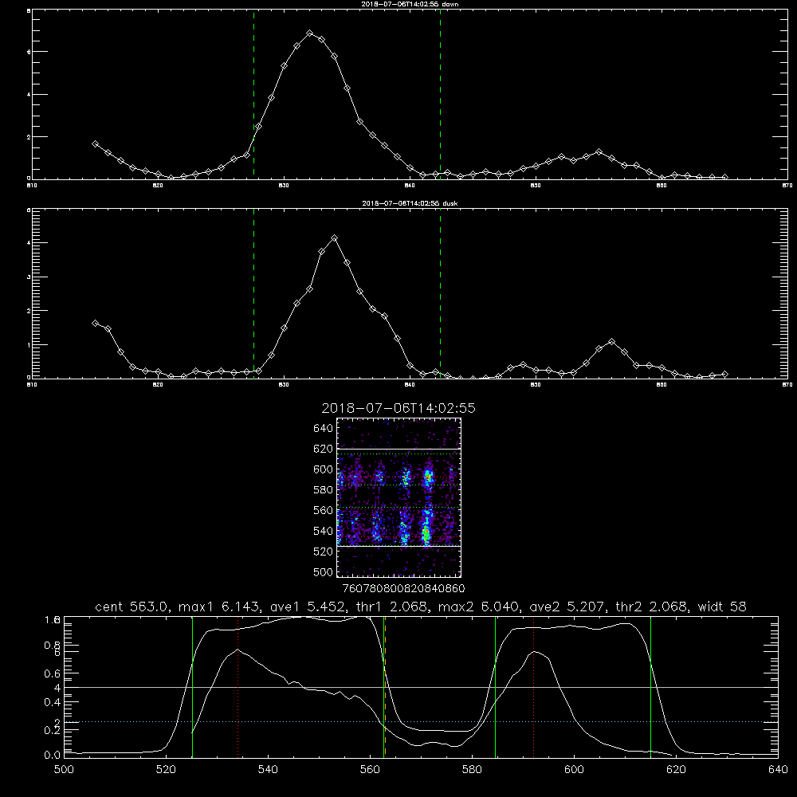
Task: Click x-axis label '870' under the dusk plot
Action: [787, 385]
